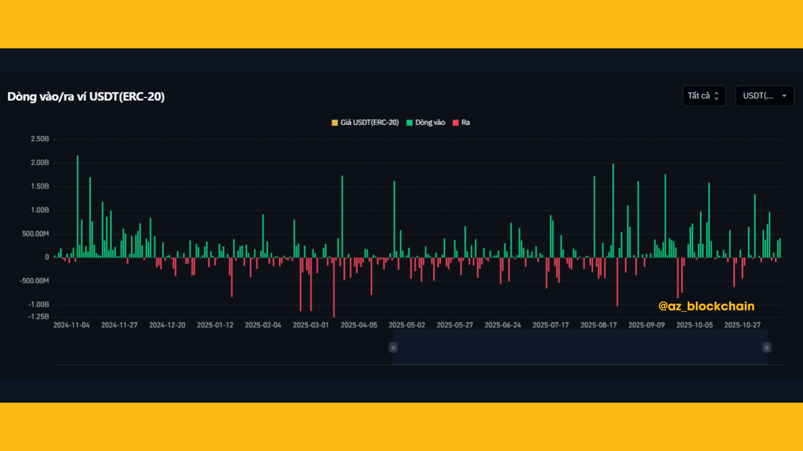Viewport: 803px width, 451px height.
Task: Click the 2025-10-27 date axis label
Action: [742, 325]
